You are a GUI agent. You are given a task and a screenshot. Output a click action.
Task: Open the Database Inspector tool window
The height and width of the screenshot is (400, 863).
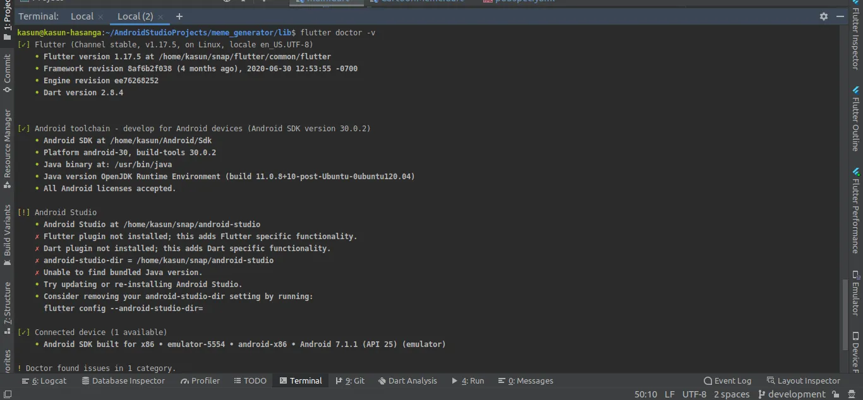tap(123, 380)
